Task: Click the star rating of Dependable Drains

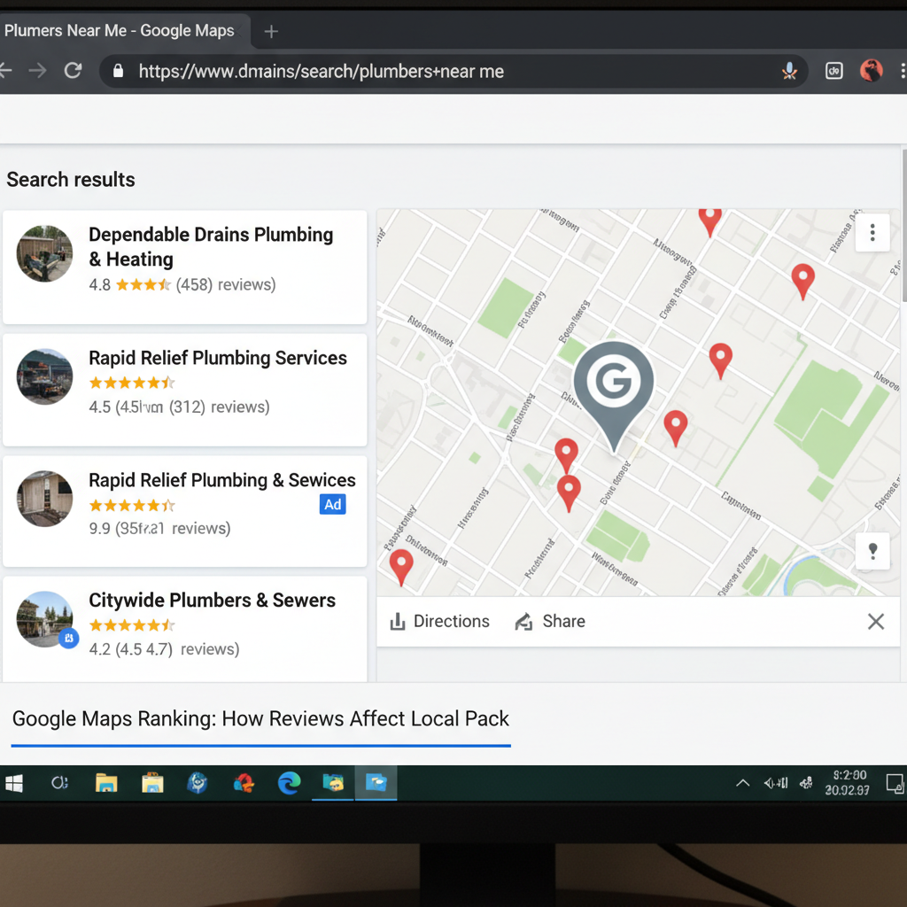Action: pyautogui.click(x=143, y=284)
